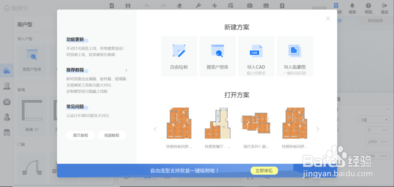Click 退出 exit icon
The width and height of the screenshot is (394, 187).
pyautogui.click(x=385, y=8)
